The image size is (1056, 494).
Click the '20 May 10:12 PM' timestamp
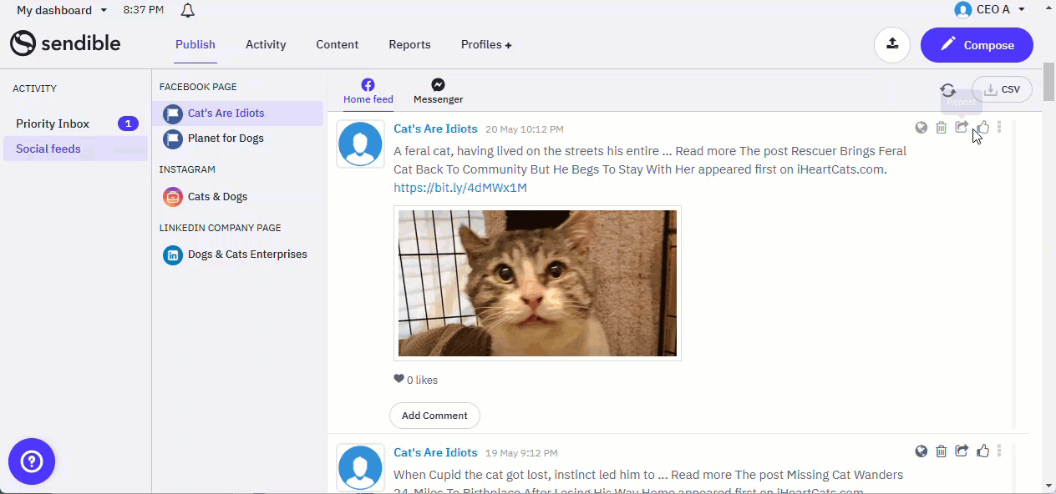point(525,129)
